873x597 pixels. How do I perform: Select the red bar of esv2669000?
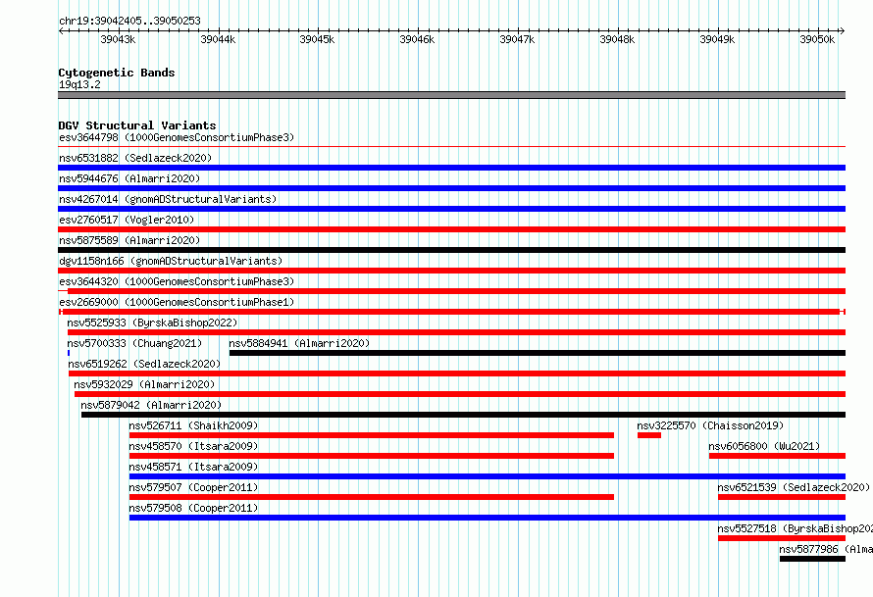[x=451, y=312]
